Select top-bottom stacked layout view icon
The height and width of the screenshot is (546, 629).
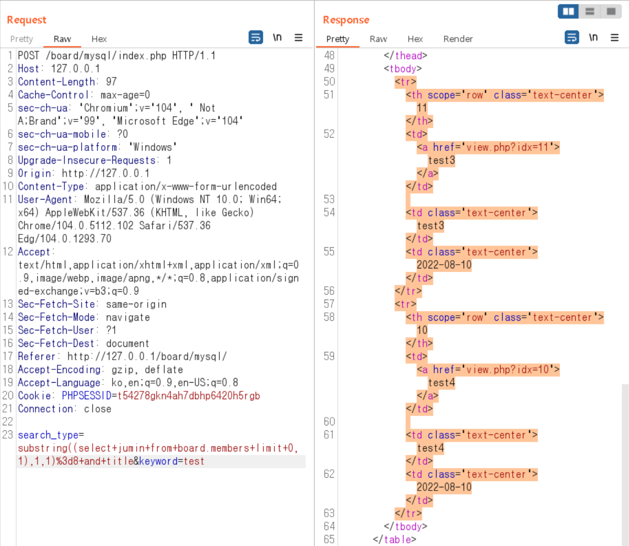(x=590, y=11)
